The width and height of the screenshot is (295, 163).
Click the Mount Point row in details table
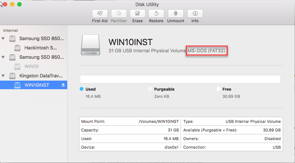point(130,121)
